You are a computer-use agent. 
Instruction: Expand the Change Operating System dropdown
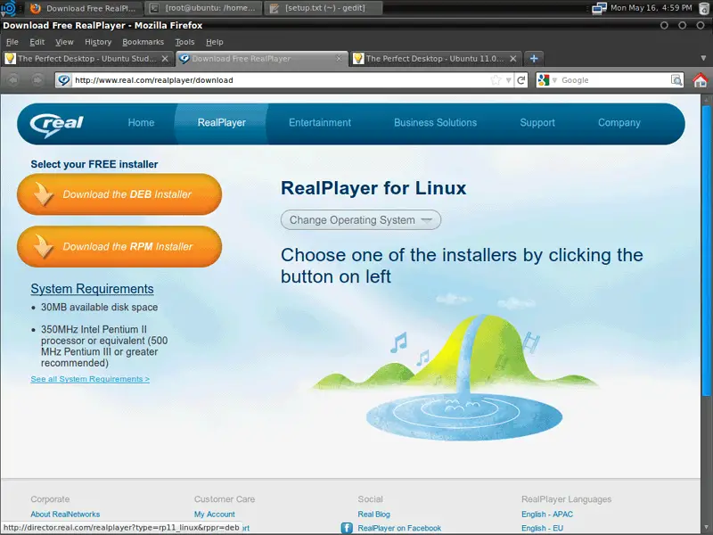click(361, 219)
